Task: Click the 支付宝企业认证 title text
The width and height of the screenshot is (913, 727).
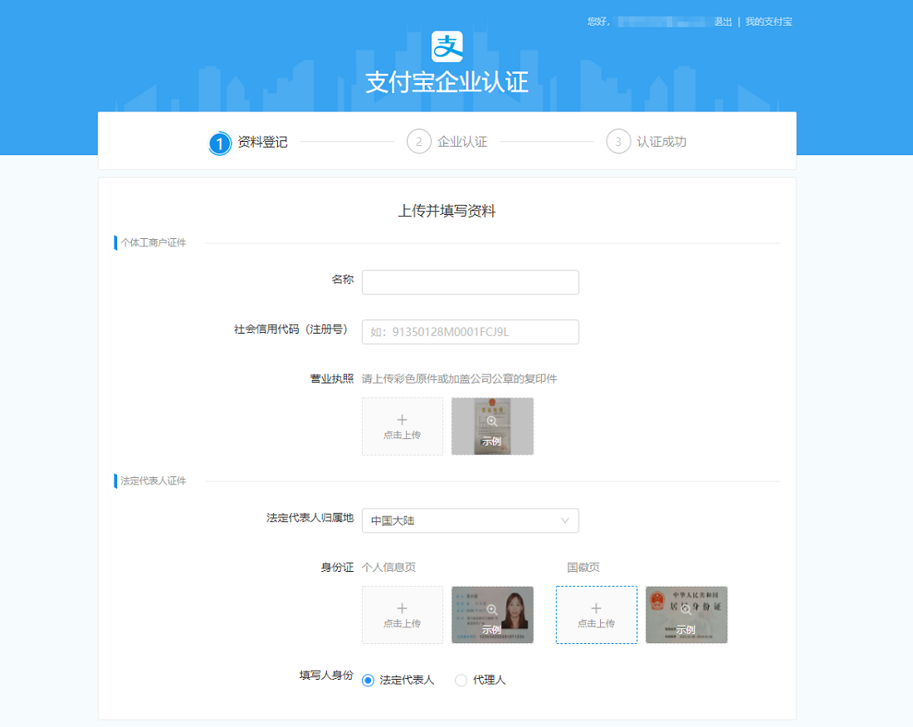Action: tap(447, 82)
